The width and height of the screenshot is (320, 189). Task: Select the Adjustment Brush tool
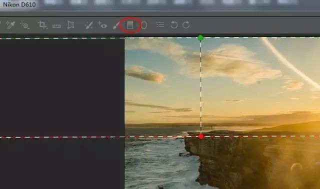point(116,25)
